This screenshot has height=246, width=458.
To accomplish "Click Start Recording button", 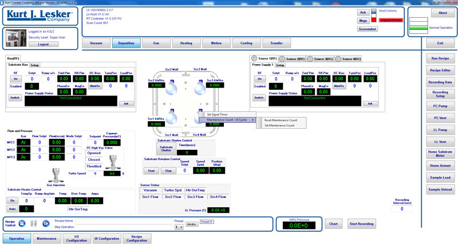I will point(362,224).
